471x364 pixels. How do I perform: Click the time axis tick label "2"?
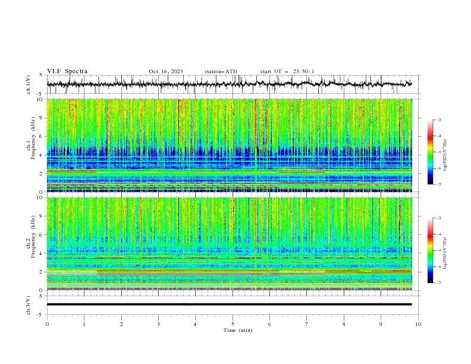click(121, 324)
